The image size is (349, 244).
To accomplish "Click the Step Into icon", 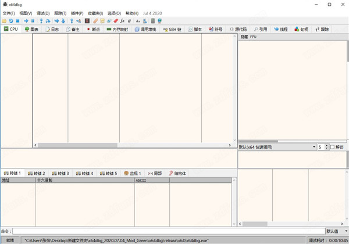I will [41, 21].
